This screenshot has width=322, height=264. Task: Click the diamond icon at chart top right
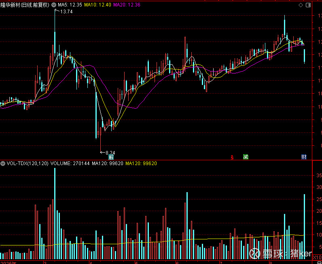click(301, 5)
